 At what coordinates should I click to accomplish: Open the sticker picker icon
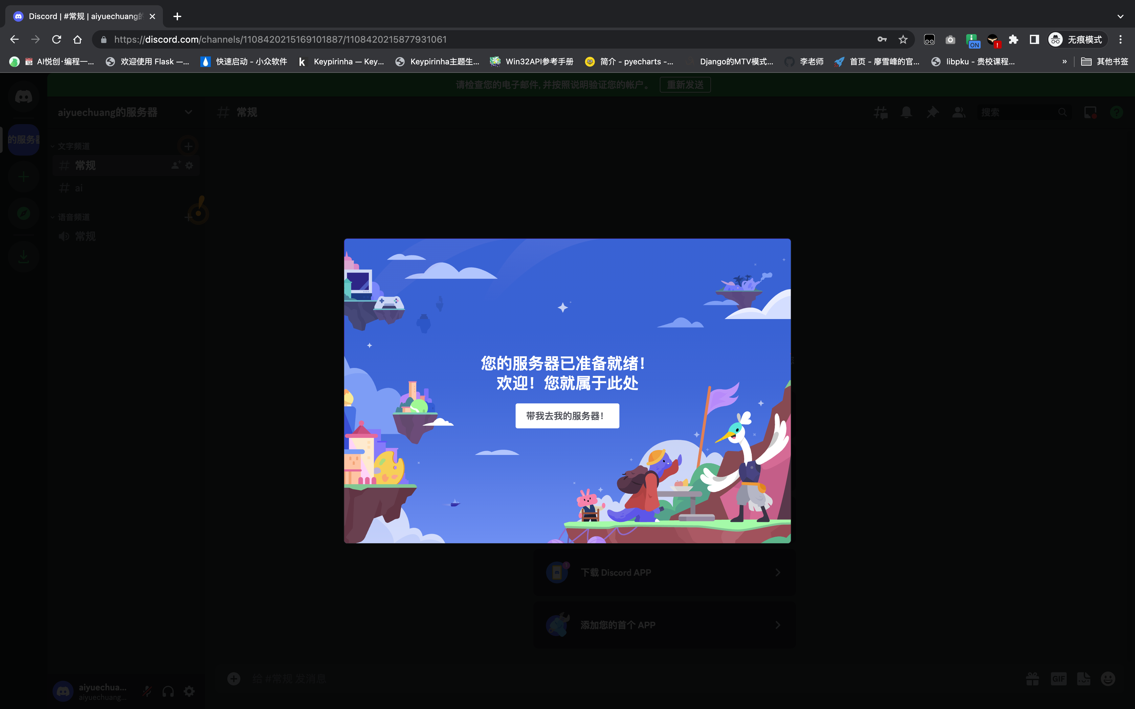1083,678
